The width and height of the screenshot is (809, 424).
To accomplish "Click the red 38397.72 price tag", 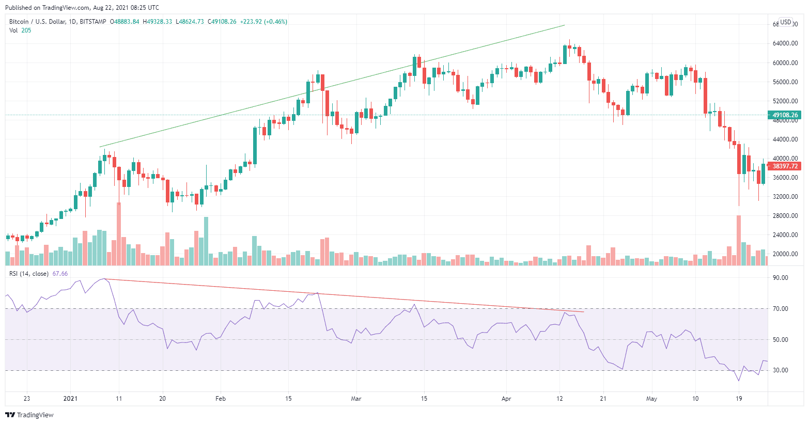I will tap(785, 166).
